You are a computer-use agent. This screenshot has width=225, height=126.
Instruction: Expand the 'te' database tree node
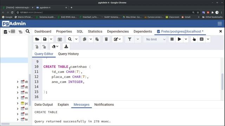[x=18, y=119]
